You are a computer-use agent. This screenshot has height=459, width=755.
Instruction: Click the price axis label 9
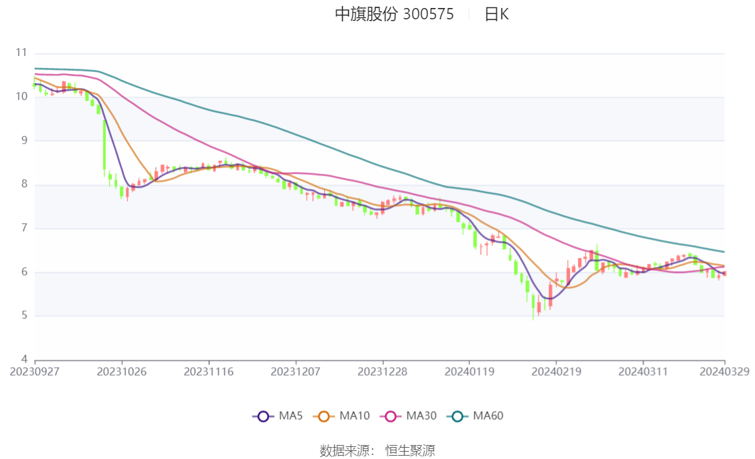pos(24,140)
